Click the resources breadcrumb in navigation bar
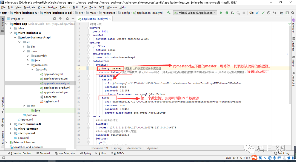The width and height of the screenshot is (296, 162). pyautogui.click(x=107, y=13)
